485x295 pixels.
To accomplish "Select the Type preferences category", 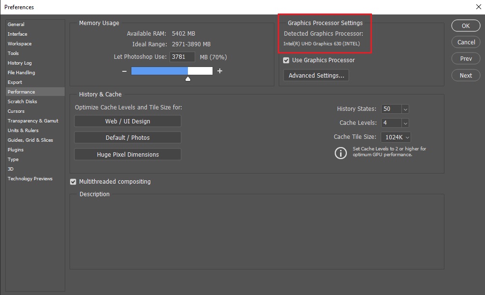I will click(x=14, y=159).
